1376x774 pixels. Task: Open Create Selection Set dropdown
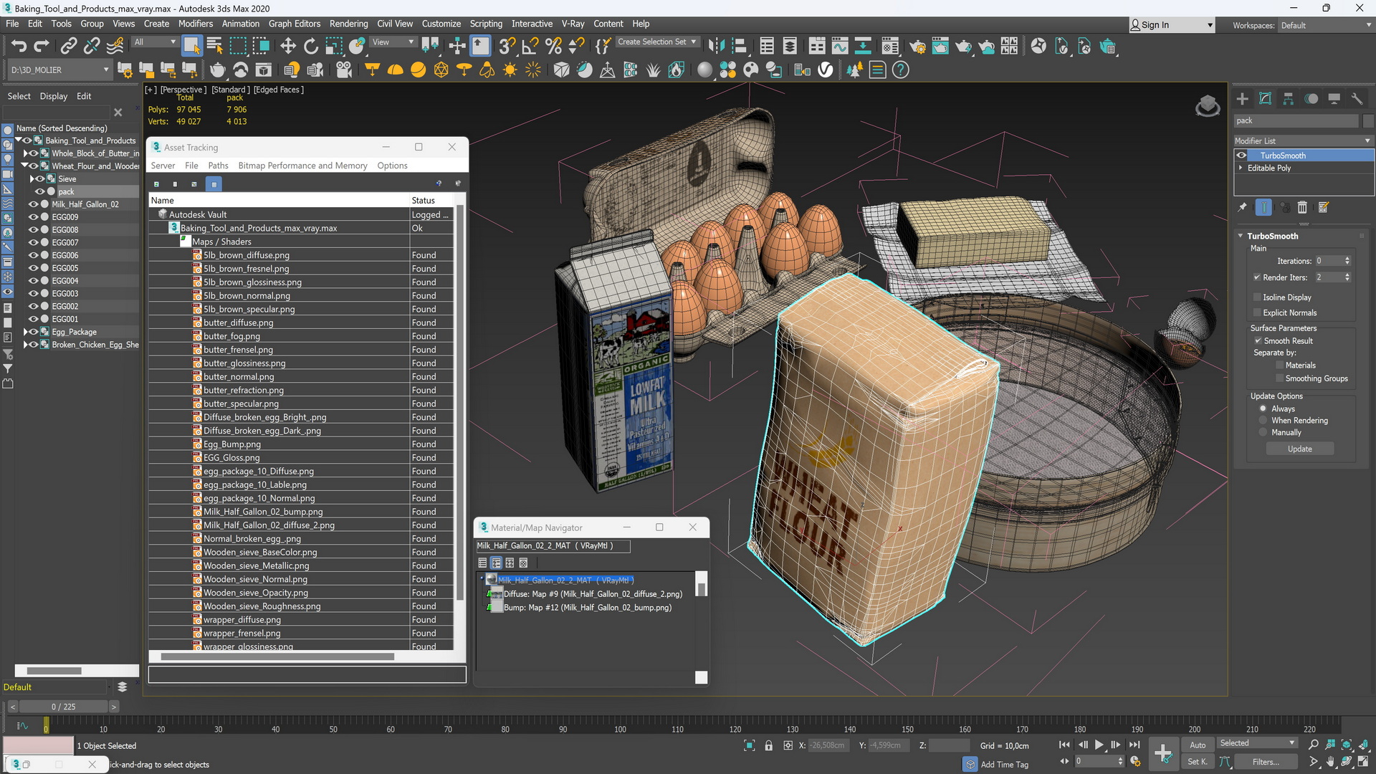click(656, 42)
